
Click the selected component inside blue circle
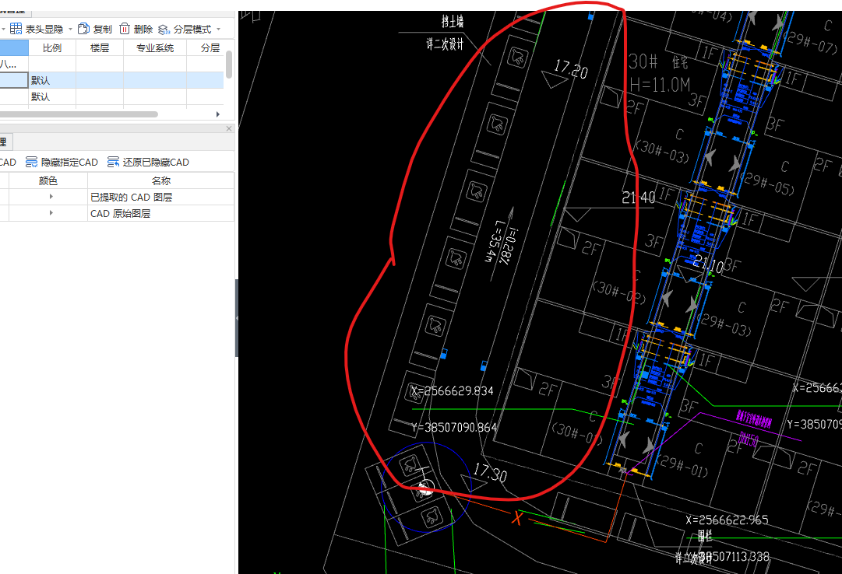tap(425, 487)
